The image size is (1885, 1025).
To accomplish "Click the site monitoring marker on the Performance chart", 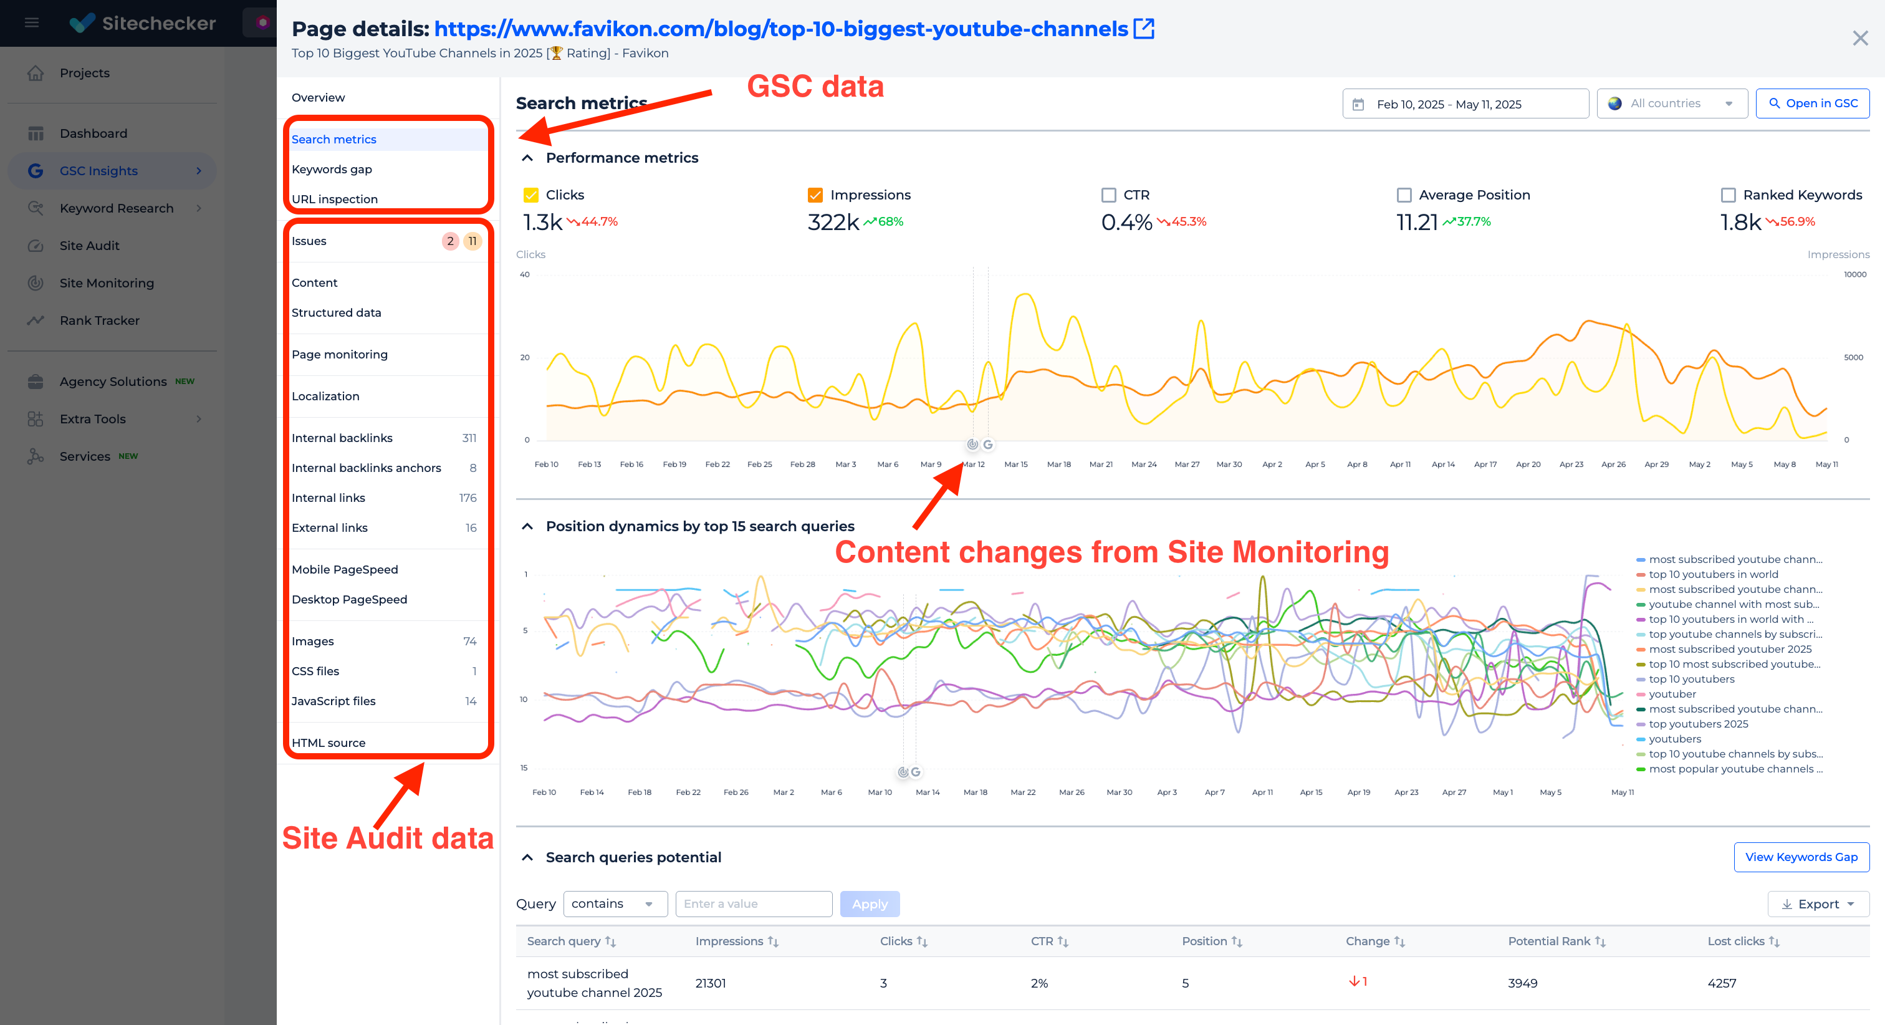I will [972, 445].
